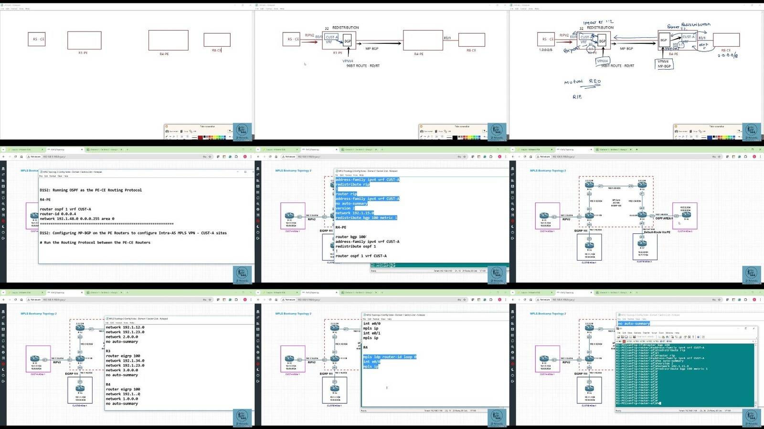
Task: Toggle bookmark star in SecureCRT frame browser
Action: pos(719,300)
